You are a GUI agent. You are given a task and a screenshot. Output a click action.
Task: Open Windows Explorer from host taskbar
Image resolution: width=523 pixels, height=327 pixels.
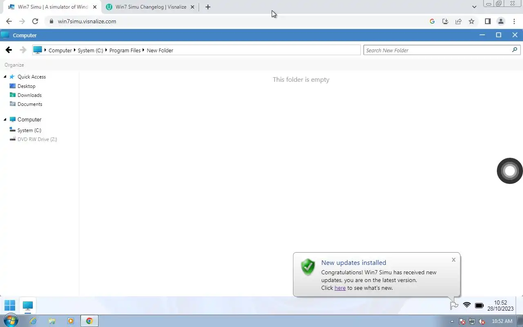tap(52, 321)
